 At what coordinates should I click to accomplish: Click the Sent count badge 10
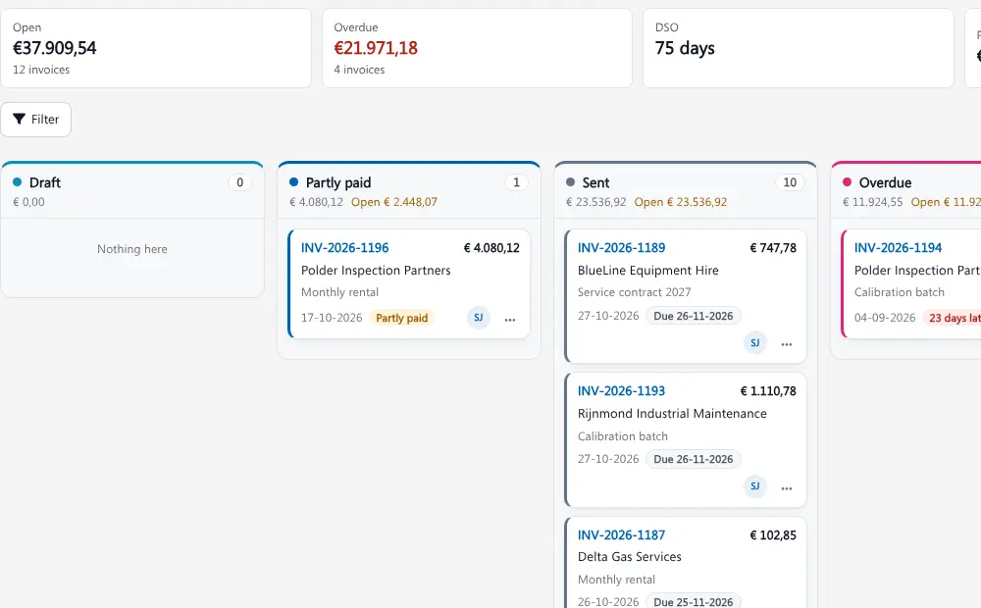coord(790,182)
